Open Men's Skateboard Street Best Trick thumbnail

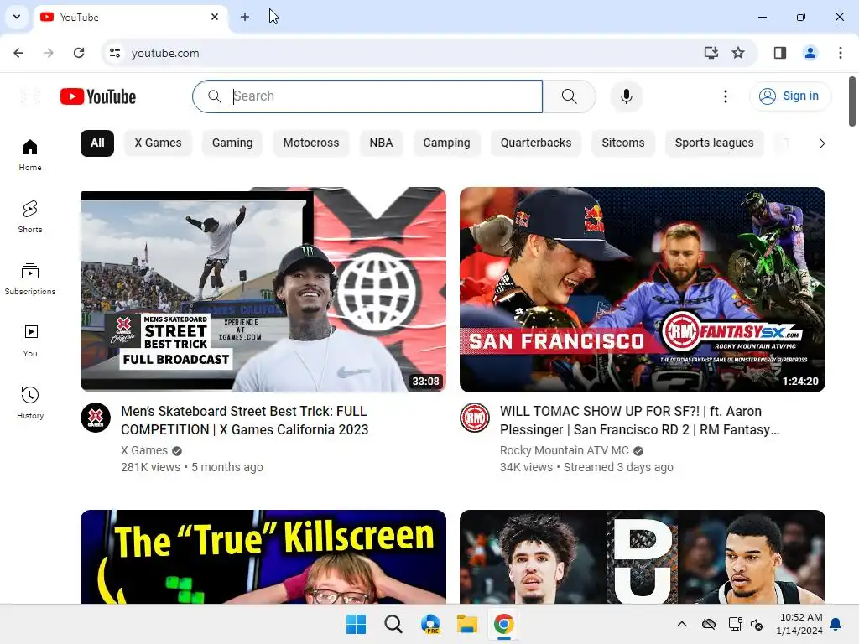pyautogui.click(x=263, y=289)
